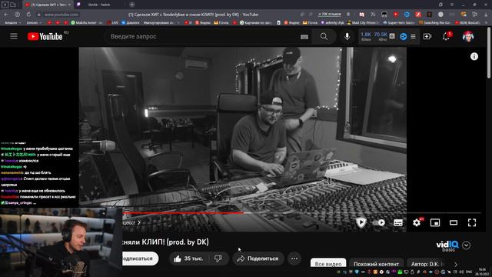Click the Поделиться share button
492x277 pixels.
click(258, 259)
